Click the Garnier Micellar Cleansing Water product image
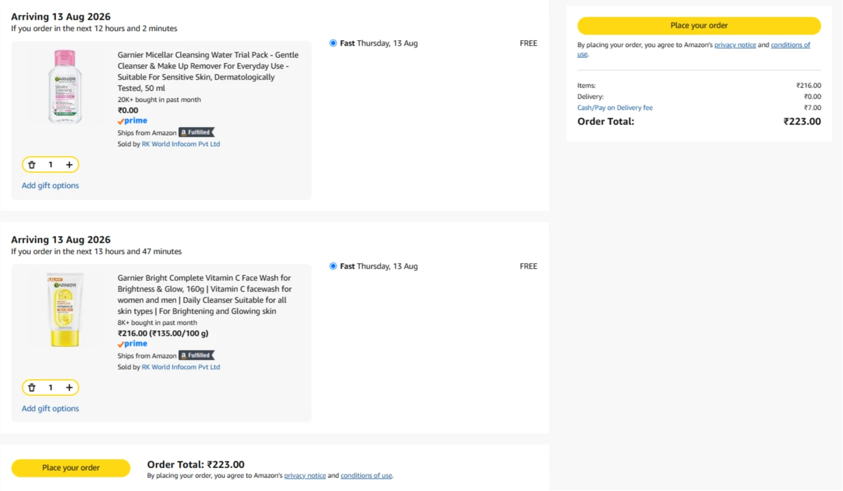This screenshot has height=491, width=843. coord(65,86)
